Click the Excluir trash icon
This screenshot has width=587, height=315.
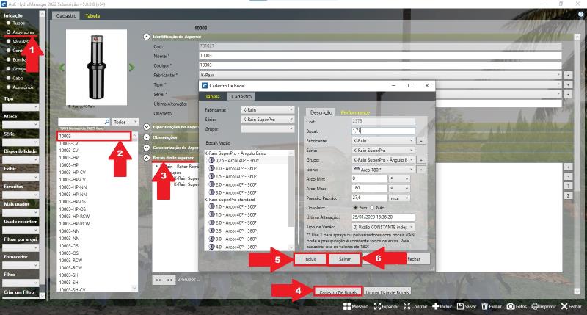(484, 306)
